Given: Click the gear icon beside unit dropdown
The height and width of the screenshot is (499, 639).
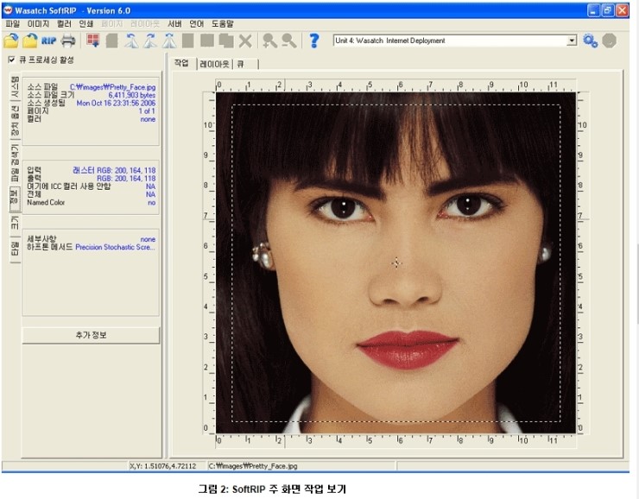Looking at the screenshot, I should (591, 41).
